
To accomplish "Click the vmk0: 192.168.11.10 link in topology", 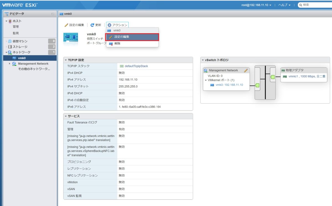I will (229, 85).
